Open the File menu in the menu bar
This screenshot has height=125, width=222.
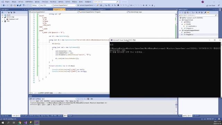coord(7,2)
